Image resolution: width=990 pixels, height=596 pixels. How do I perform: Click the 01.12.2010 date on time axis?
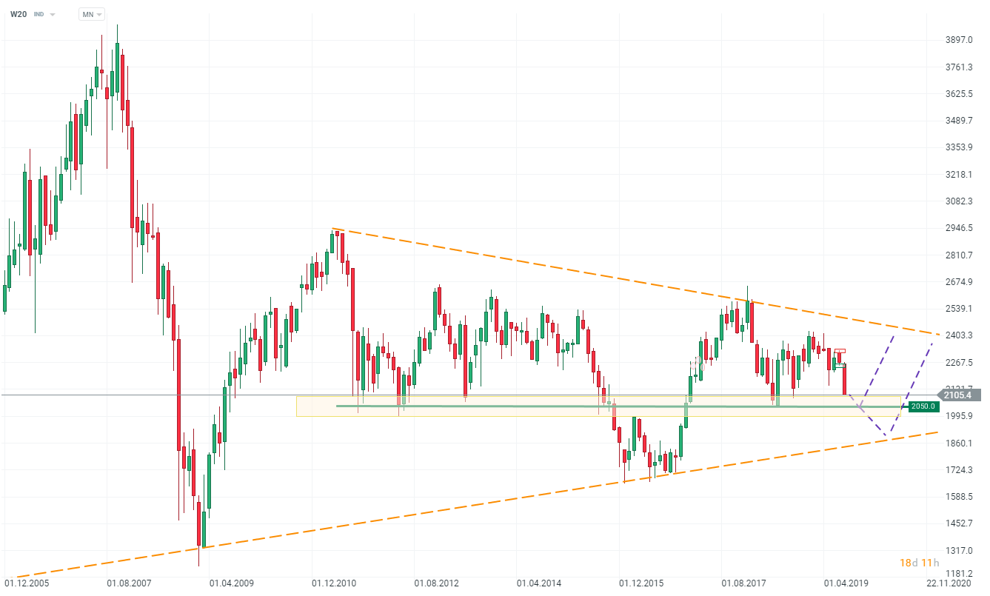(335, 583)
